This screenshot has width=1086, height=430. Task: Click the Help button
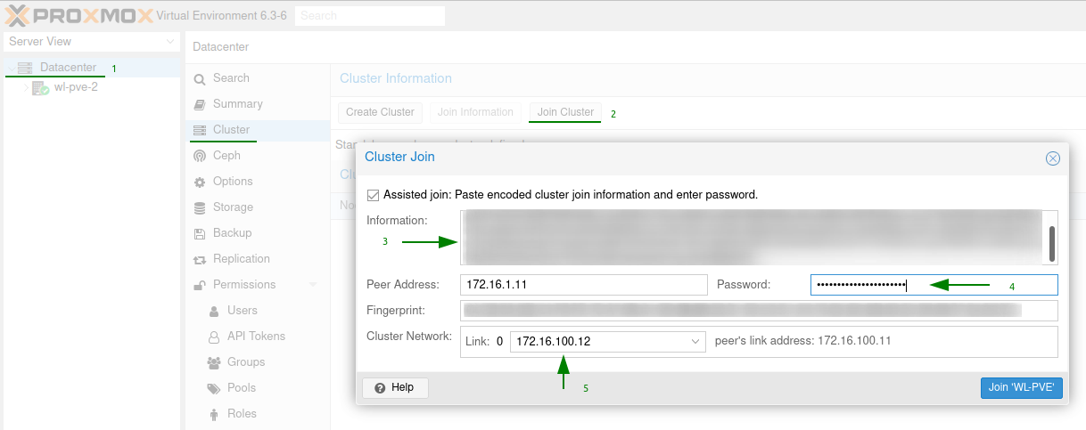(x=395, y=388)
